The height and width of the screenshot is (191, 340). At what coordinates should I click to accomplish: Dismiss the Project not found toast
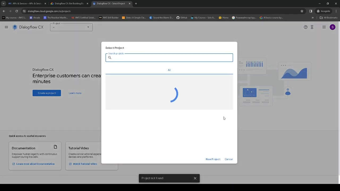[195, 178]
